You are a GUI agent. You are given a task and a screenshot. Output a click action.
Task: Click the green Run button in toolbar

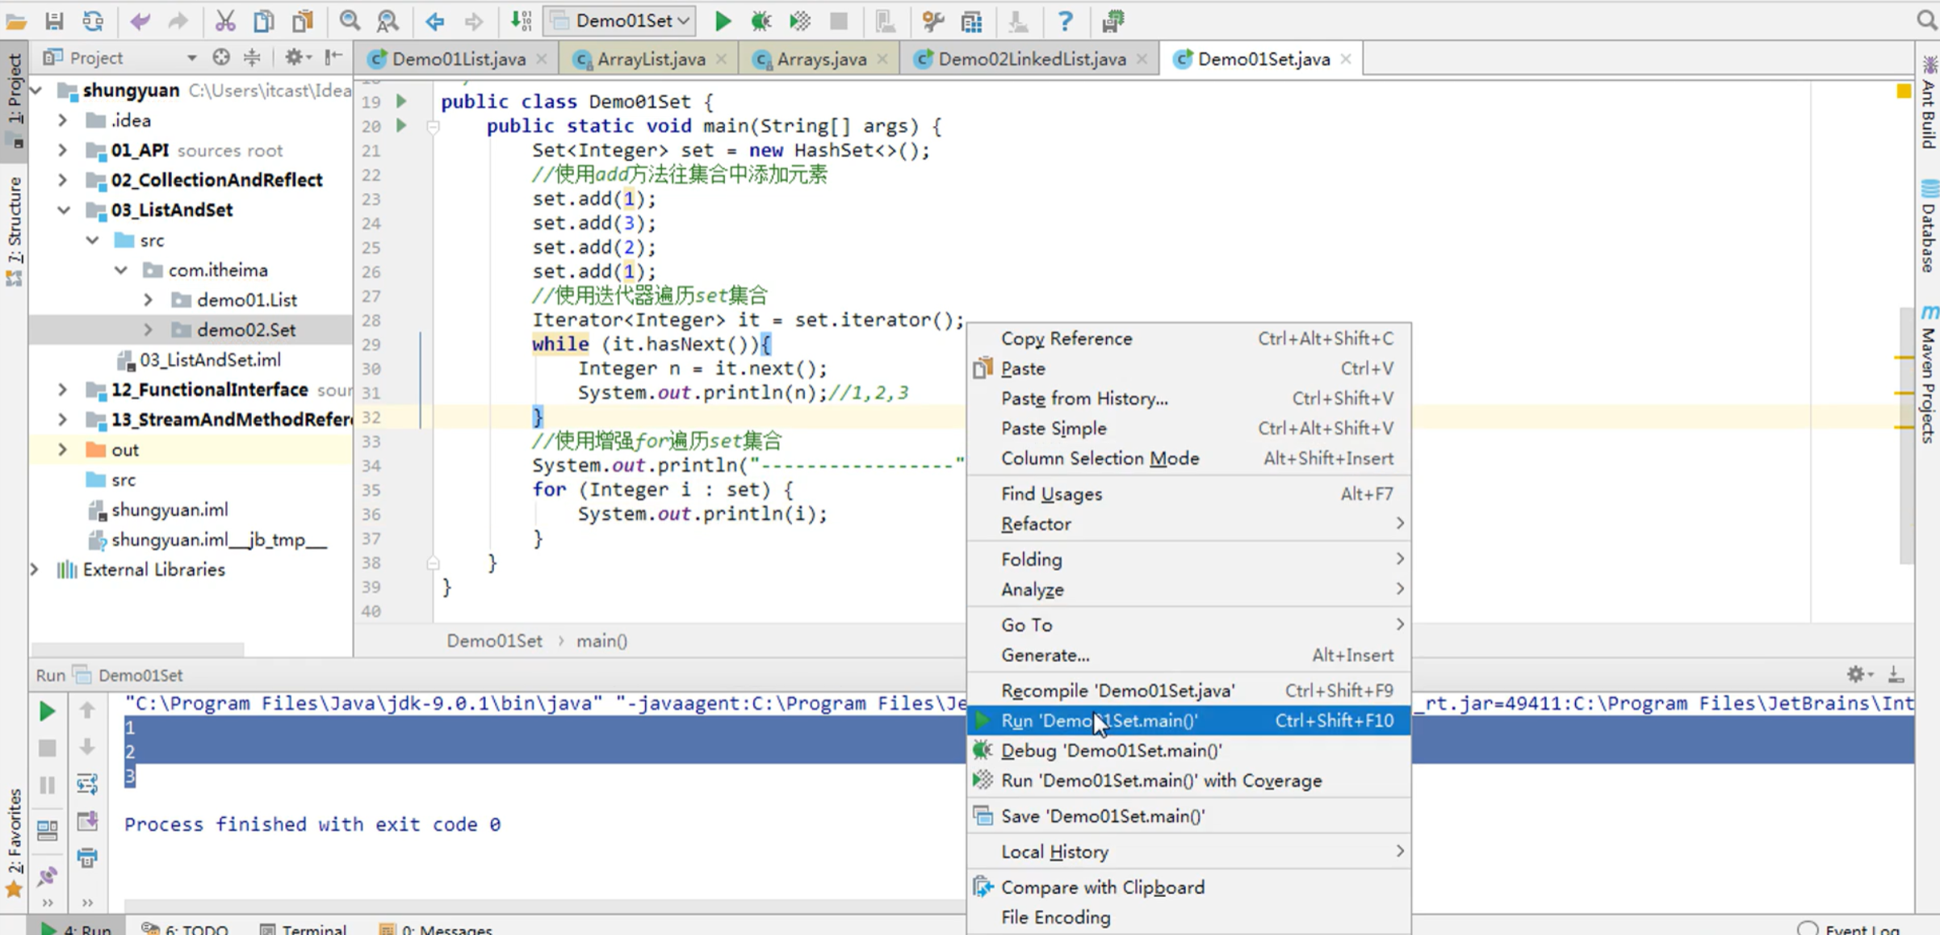pyautogui.click(x=723, y=21)
